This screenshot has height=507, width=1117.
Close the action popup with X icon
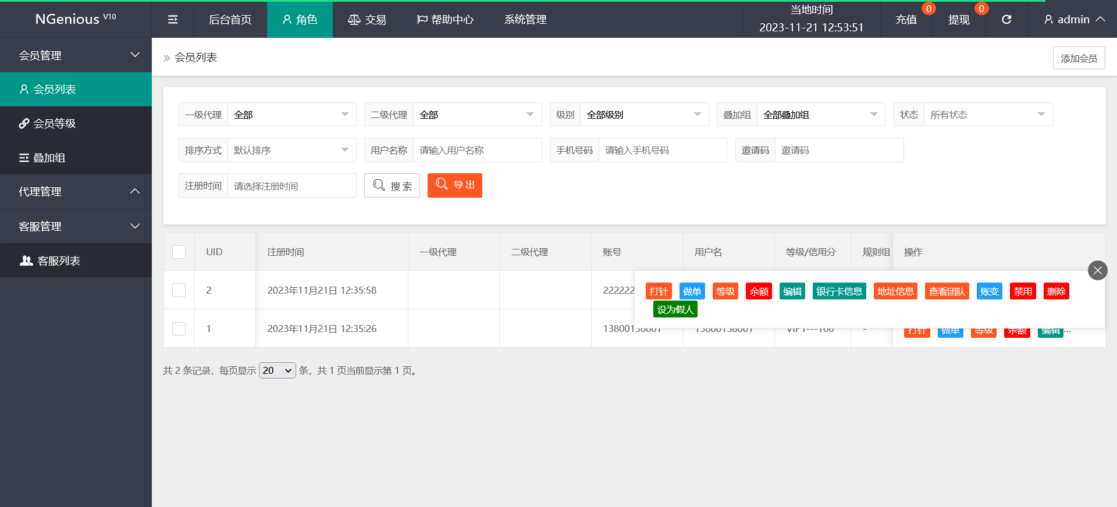coord(1097,270)
